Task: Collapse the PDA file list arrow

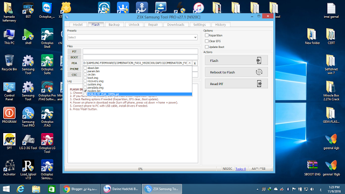Action: 189,63
